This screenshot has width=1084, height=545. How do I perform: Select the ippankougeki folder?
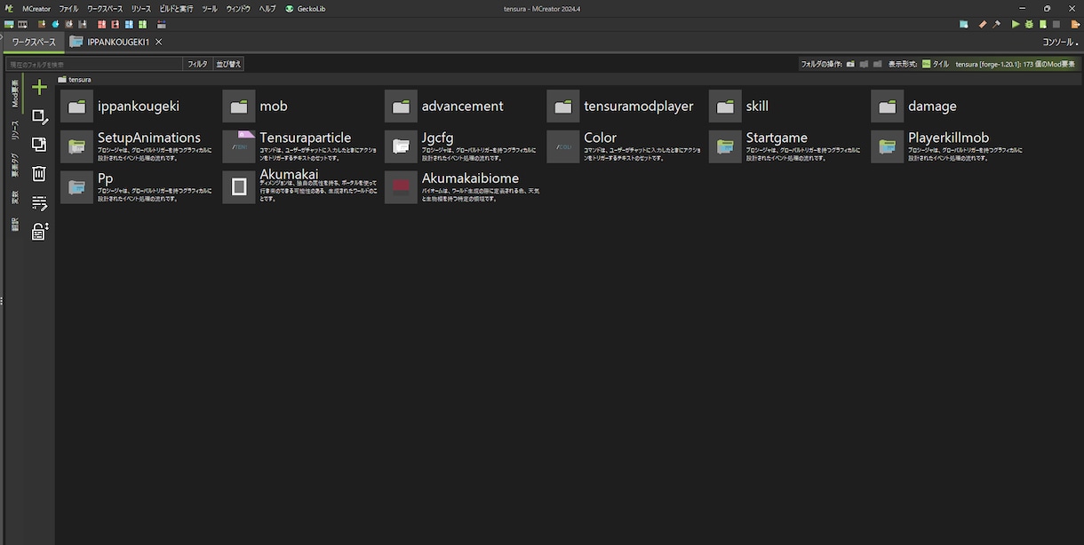click(x=120, y=106)
